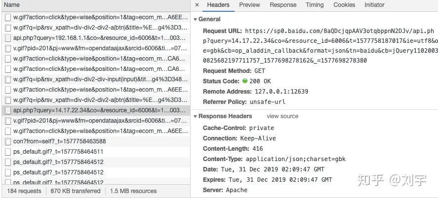Screen dimensions: 438x198
Task: Click the 184 requests status entry
Action: [24, 191]
